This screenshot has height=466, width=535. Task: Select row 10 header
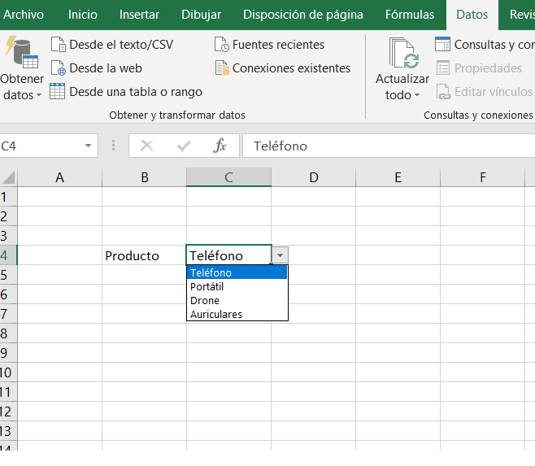point(8,372)
